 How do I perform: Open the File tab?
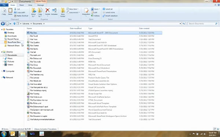pyautogui.click(x=4, y=5)
